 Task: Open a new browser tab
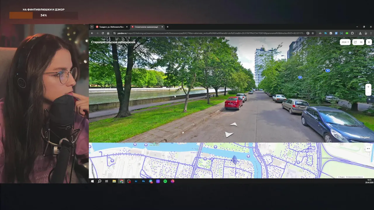coord(167,27)
